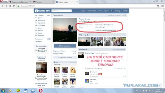Reload the page with refresh icon
This screenshot has height=93, width=165.
coord(10,6)
